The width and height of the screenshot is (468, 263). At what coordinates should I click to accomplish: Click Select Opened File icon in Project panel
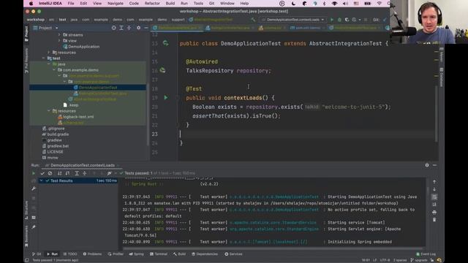coord(114,28)
